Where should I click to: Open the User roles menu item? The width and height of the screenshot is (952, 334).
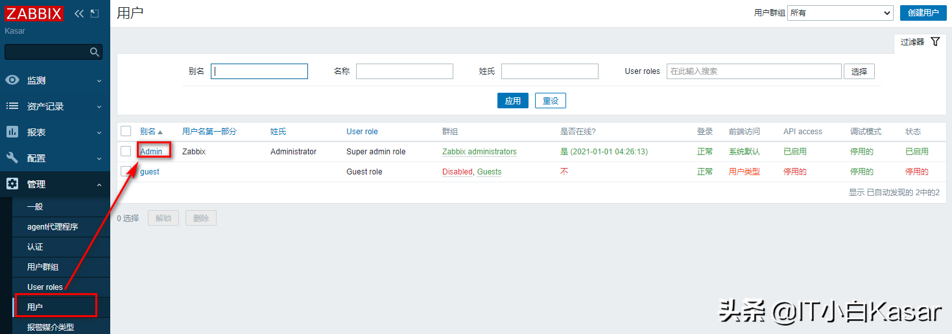click(x=45, y=287)
